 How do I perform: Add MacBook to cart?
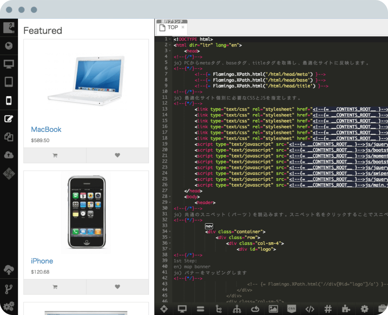[x=55, y=155]
